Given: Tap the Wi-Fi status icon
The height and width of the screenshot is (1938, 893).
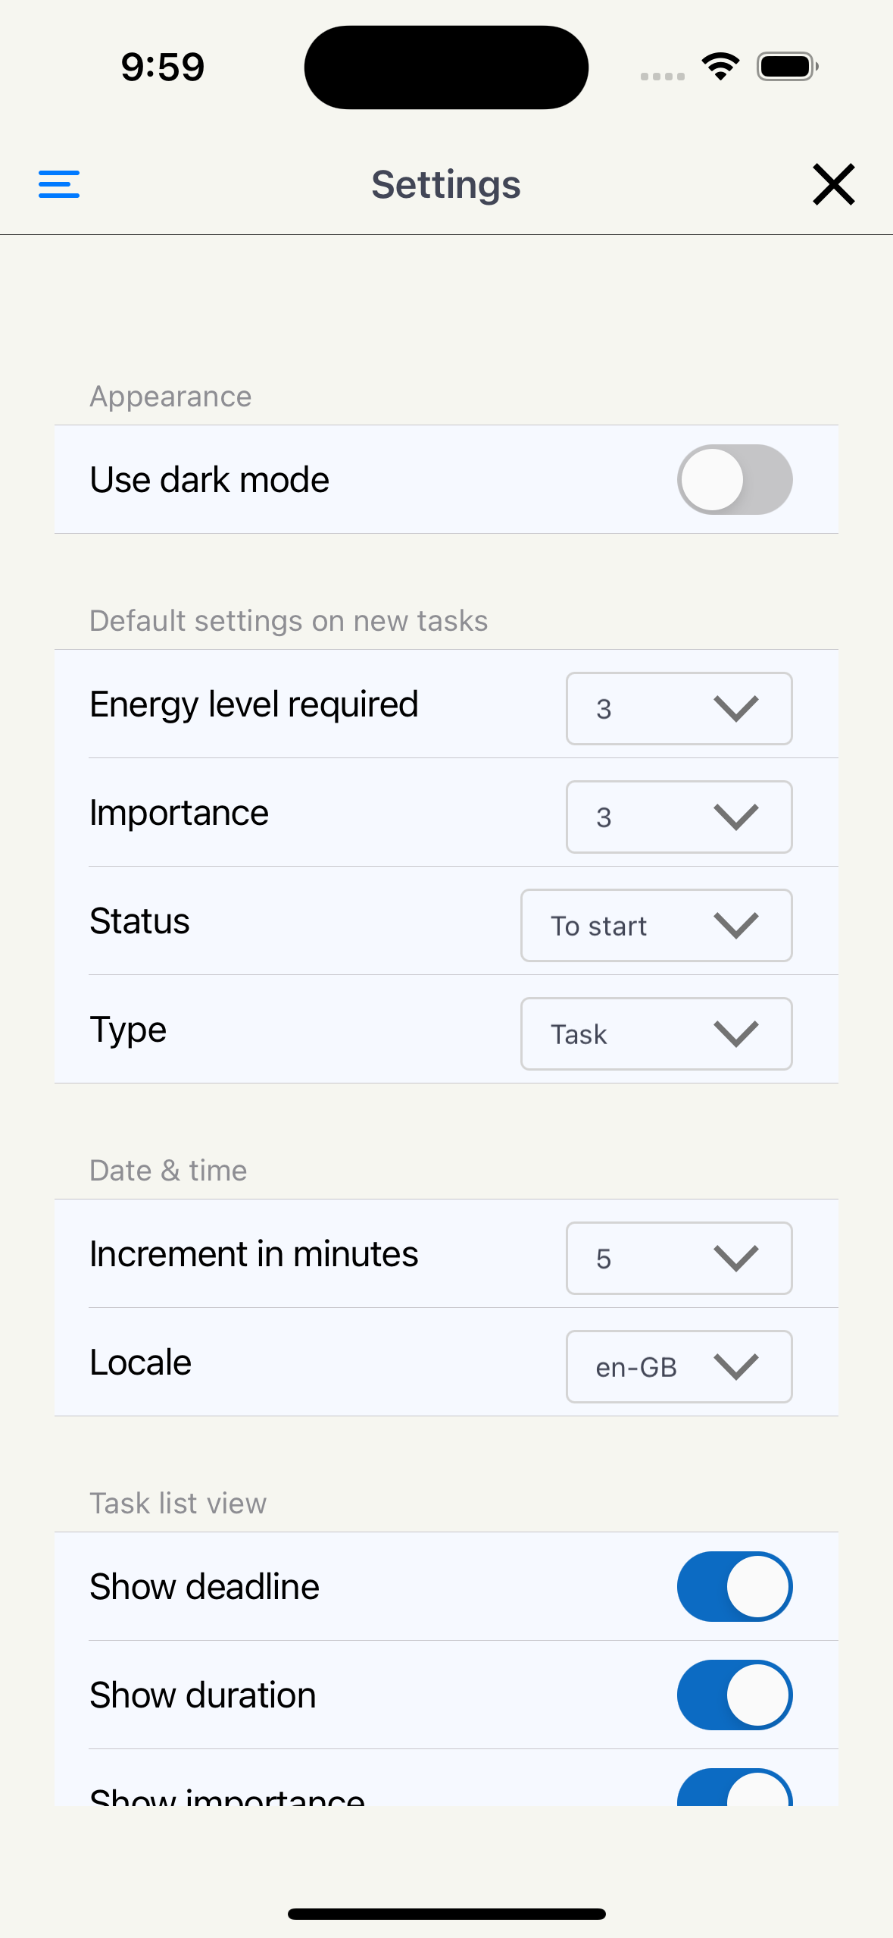Looking at the screenshot, I should 720,67.
